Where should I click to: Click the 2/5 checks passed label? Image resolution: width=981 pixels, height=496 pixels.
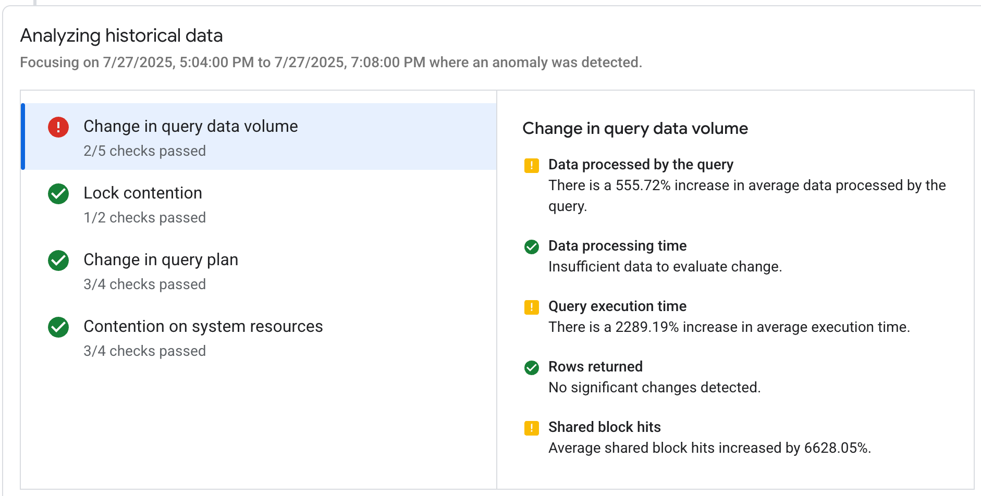144,151
